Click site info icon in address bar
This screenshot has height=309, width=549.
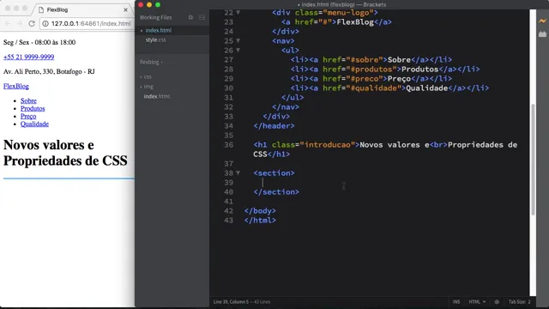[45, 23]
